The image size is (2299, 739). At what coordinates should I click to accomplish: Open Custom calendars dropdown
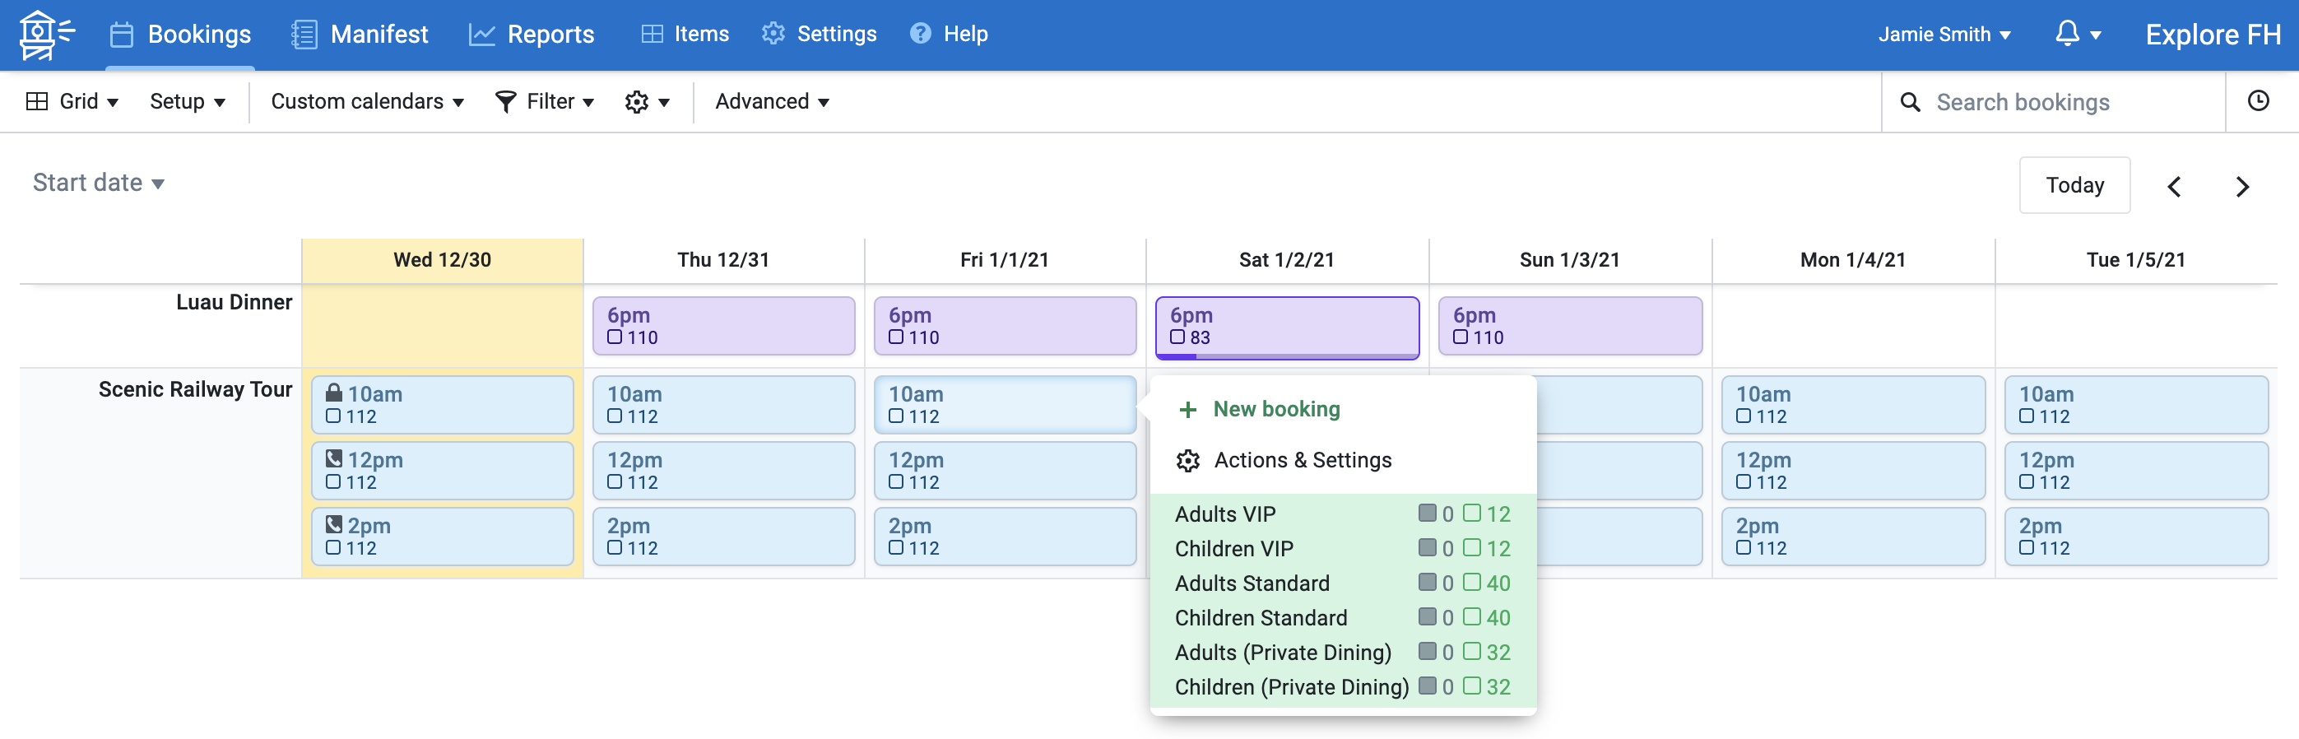368,102
